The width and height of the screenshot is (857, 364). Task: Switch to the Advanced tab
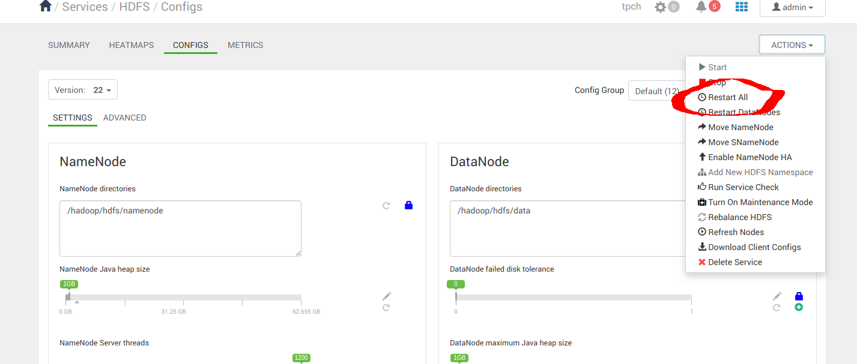(124, 118)
